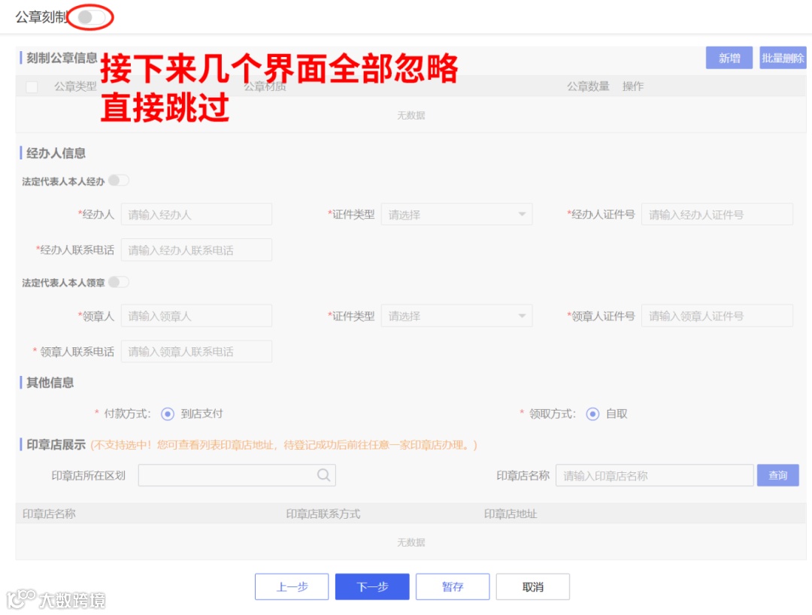Viewport: 812px width, 615px height.
Task: Click the 取消 button
Action: [533, 586]
